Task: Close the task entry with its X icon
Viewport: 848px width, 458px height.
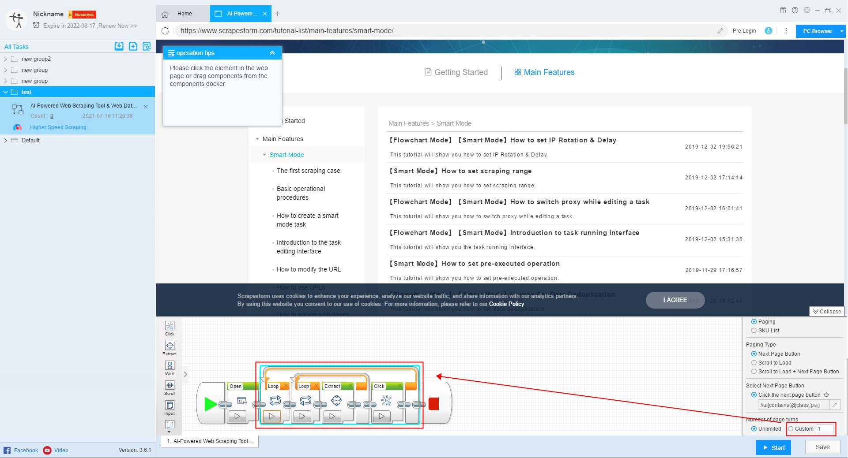Action: point(146,107)
